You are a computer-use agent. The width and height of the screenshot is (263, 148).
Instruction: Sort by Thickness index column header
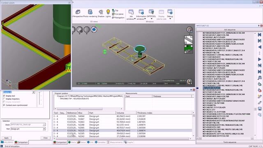(164, 113)
